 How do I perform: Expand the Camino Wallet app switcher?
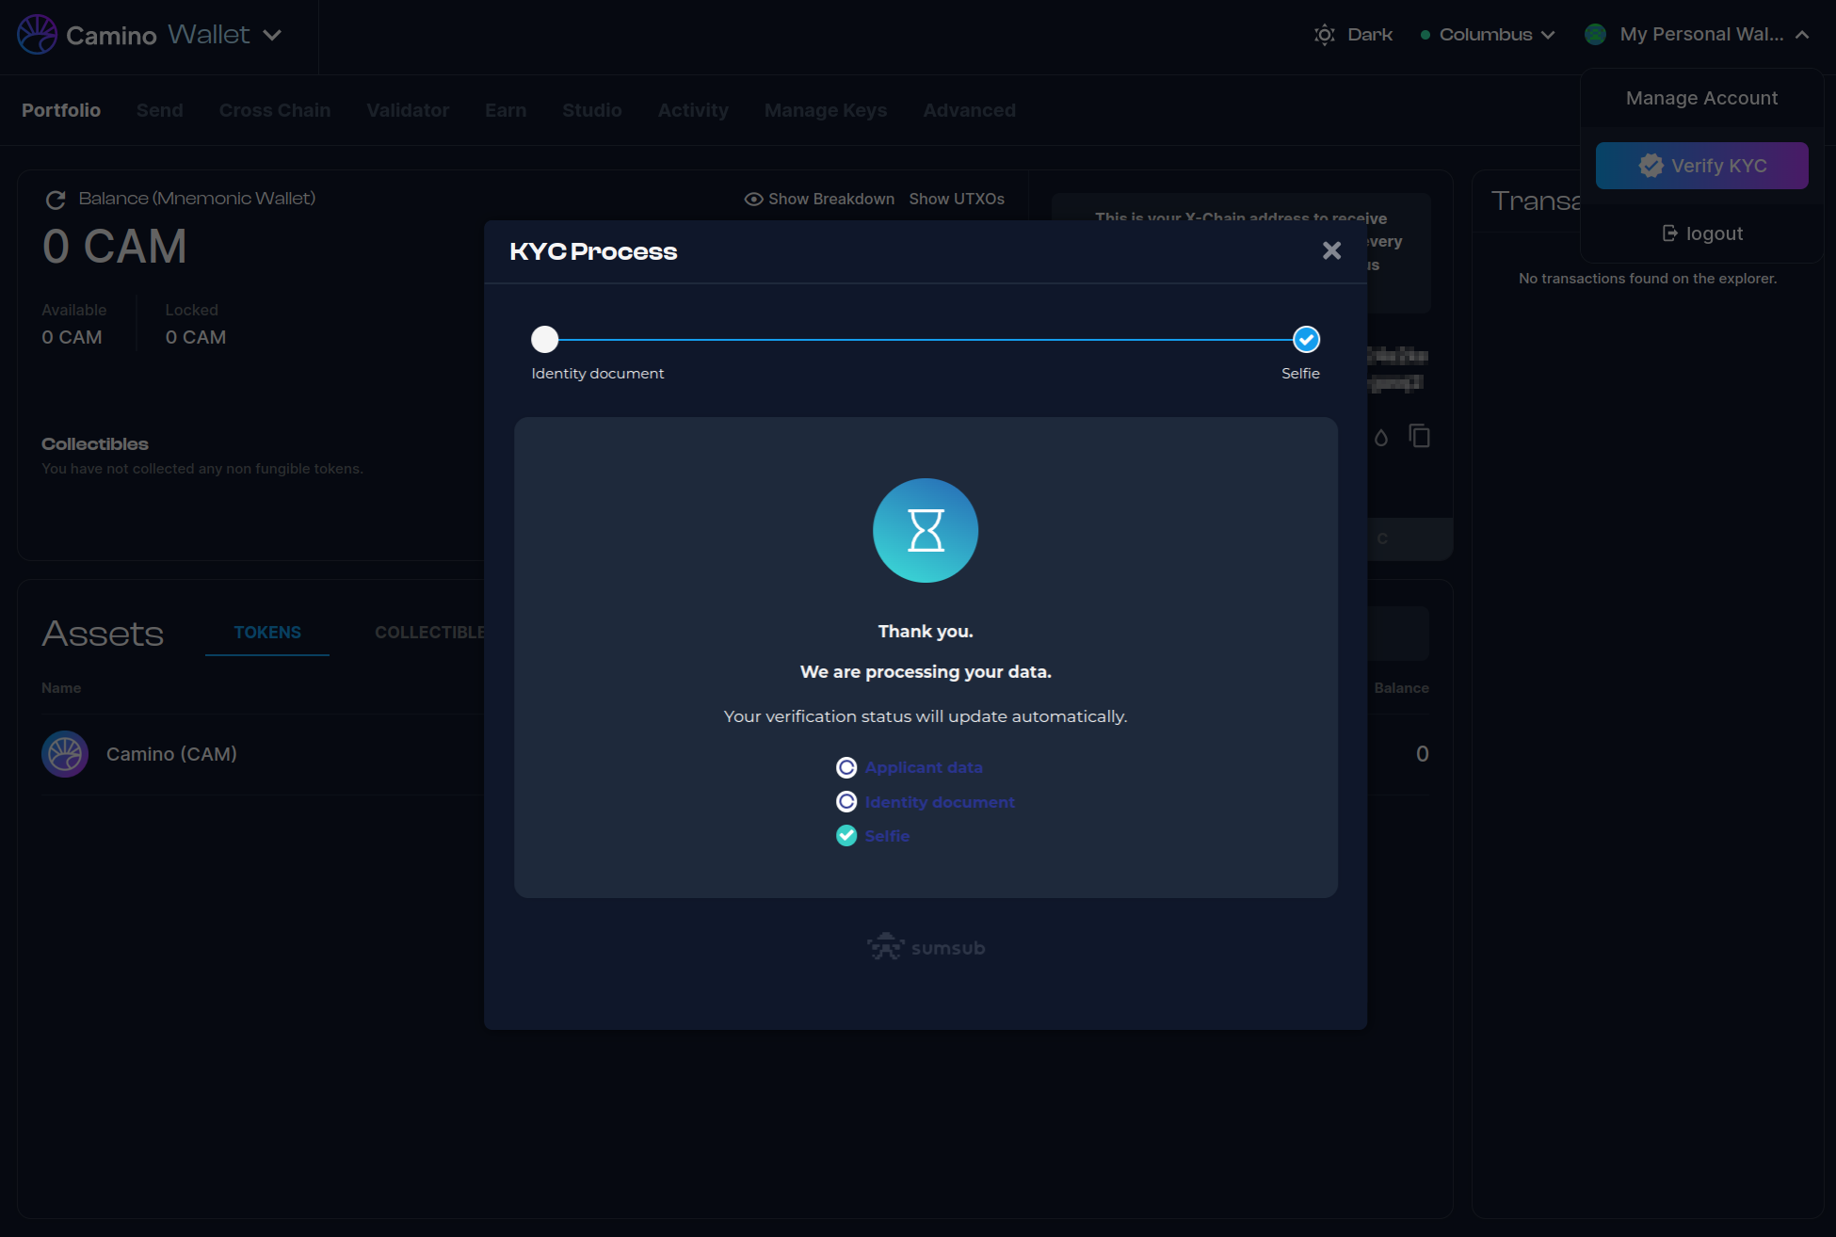[272, 35]
